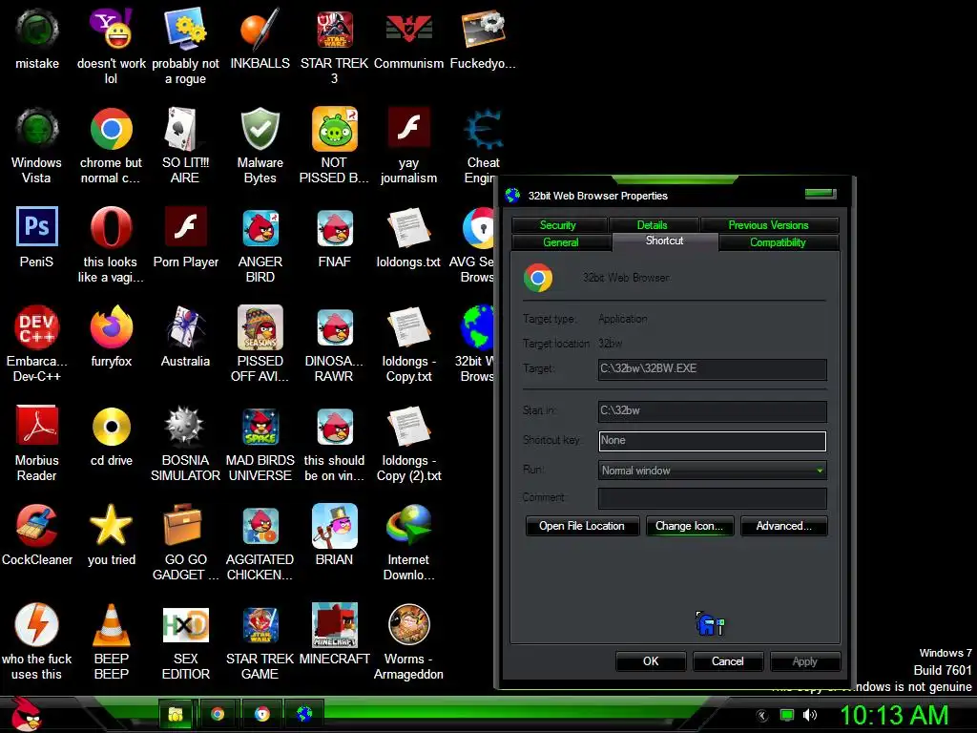977x733 pixels.
Task: Open the Run 'Normal window' dropdown
Action: (x=712, y=471)
